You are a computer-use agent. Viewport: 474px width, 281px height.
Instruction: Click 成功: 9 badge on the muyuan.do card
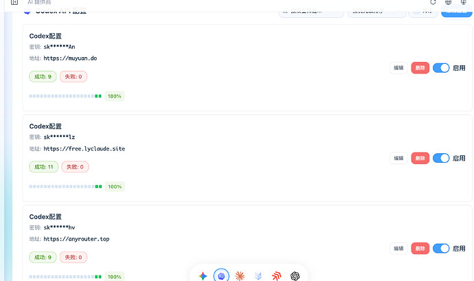(x=43, y=76)
